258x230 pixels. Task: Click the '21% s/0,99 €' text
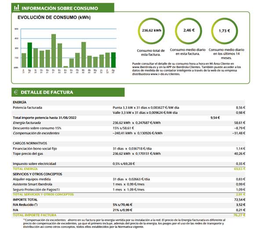[x=123, y=210]
